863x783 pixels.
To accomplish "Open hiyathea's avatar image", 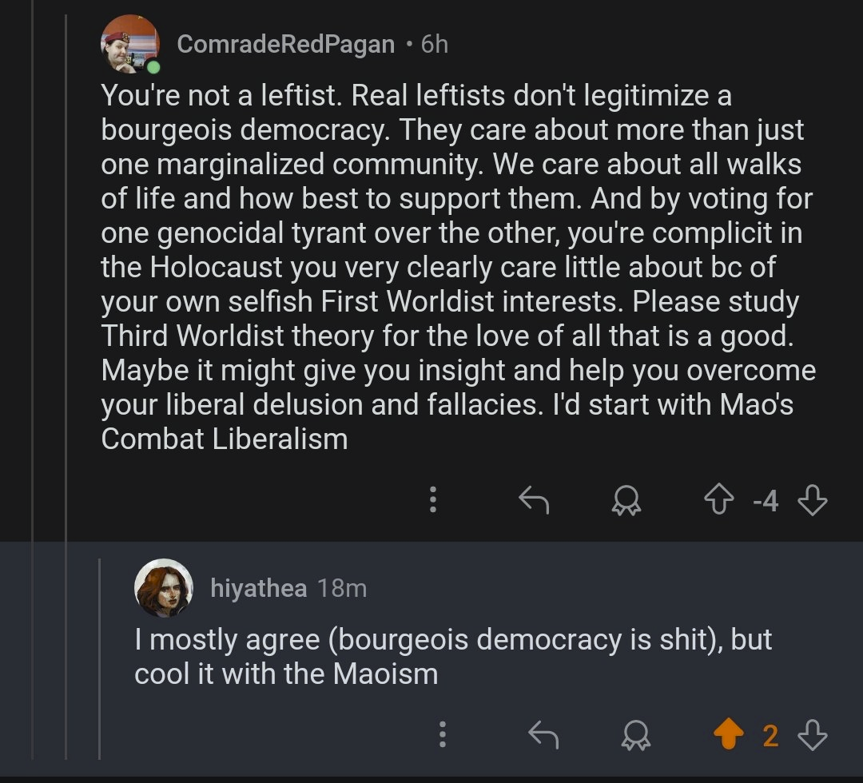I will click(164, 588).
